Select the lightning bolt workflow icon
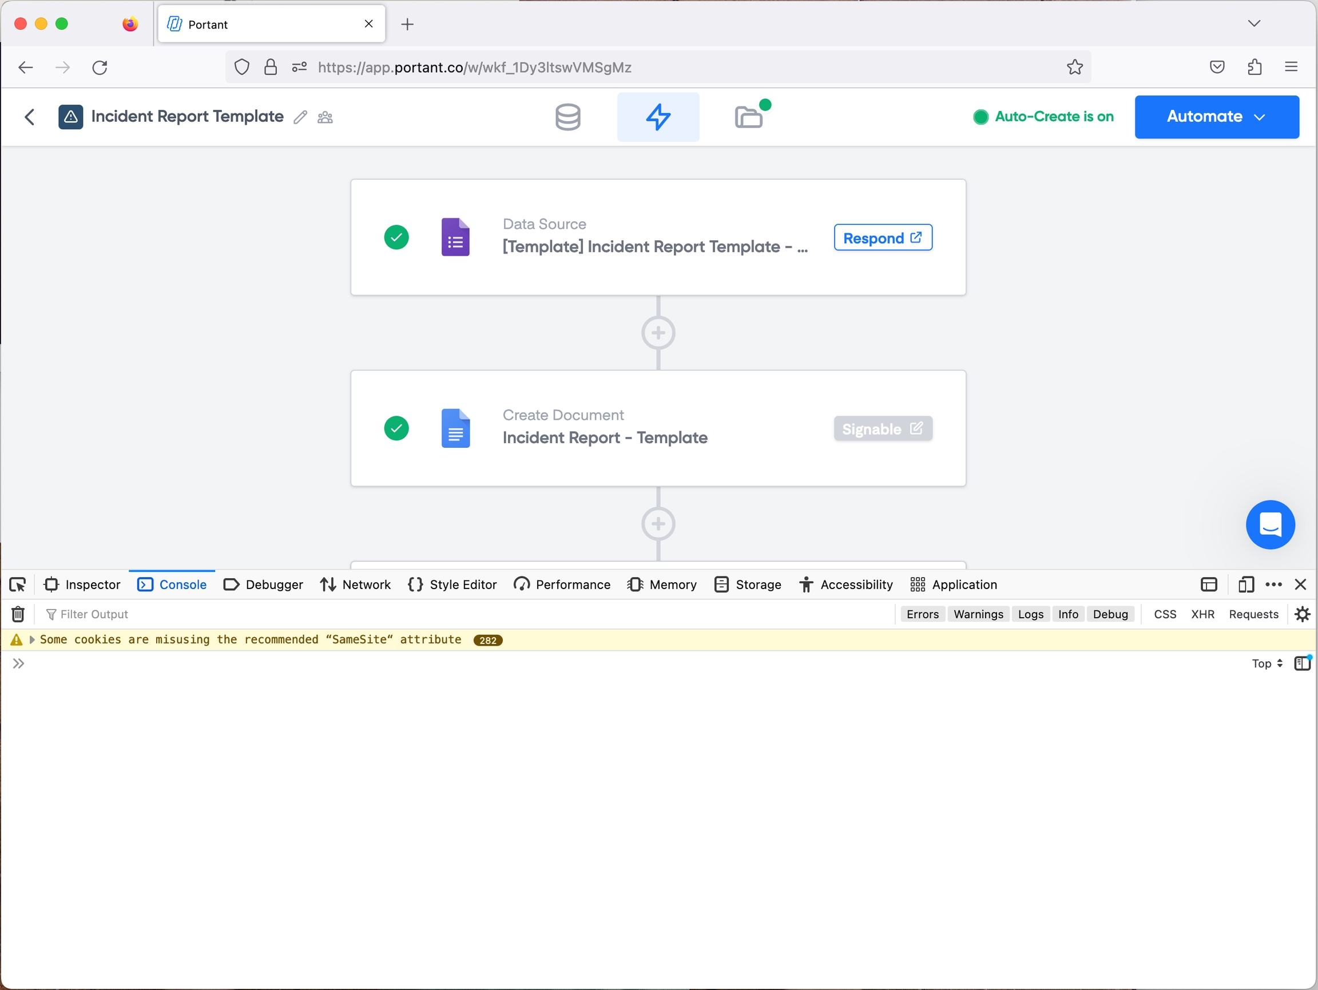This screenshot has height=990, width=1318. click(x=658, y=117)
